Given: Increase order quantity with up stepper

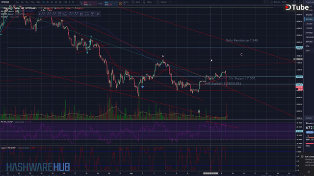Looking at the screenshot, I should pyautogui.click(x=124, y=2).
